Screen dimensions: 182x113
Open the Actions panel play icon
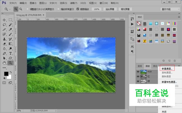pyautogui.click(x=132, y=24)
